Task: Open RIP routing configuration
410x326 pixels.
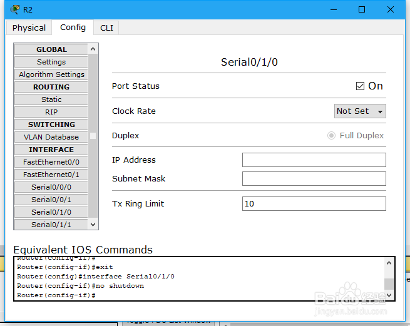Action: pos(51,112)
